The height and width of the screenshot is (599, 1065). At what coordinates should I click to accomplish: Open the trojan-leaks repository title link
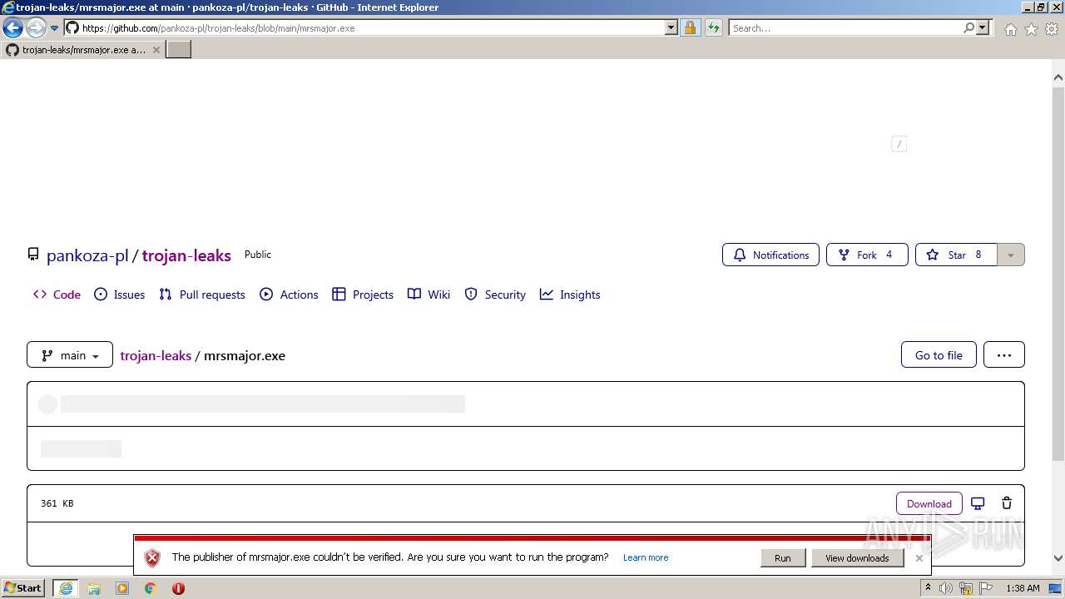coord(186,255)
